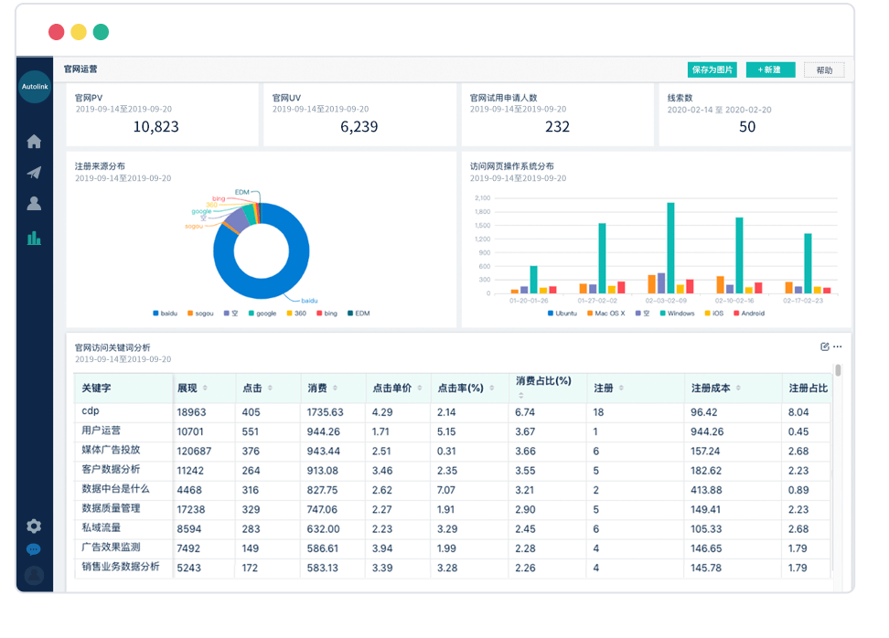Click the 帮助 button

824,69
